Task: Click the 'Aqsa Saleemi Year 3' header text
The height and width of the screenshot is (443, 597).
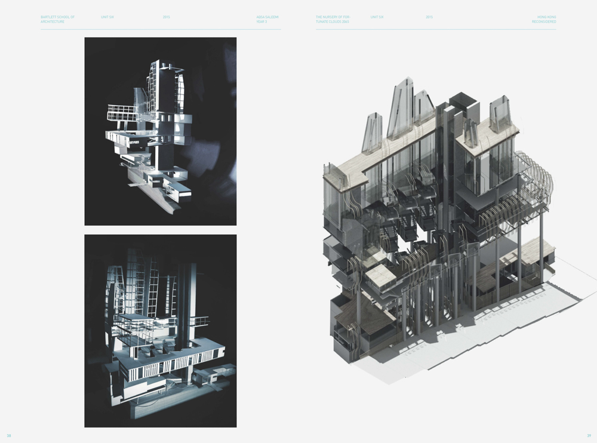Action: pos(267,20)
